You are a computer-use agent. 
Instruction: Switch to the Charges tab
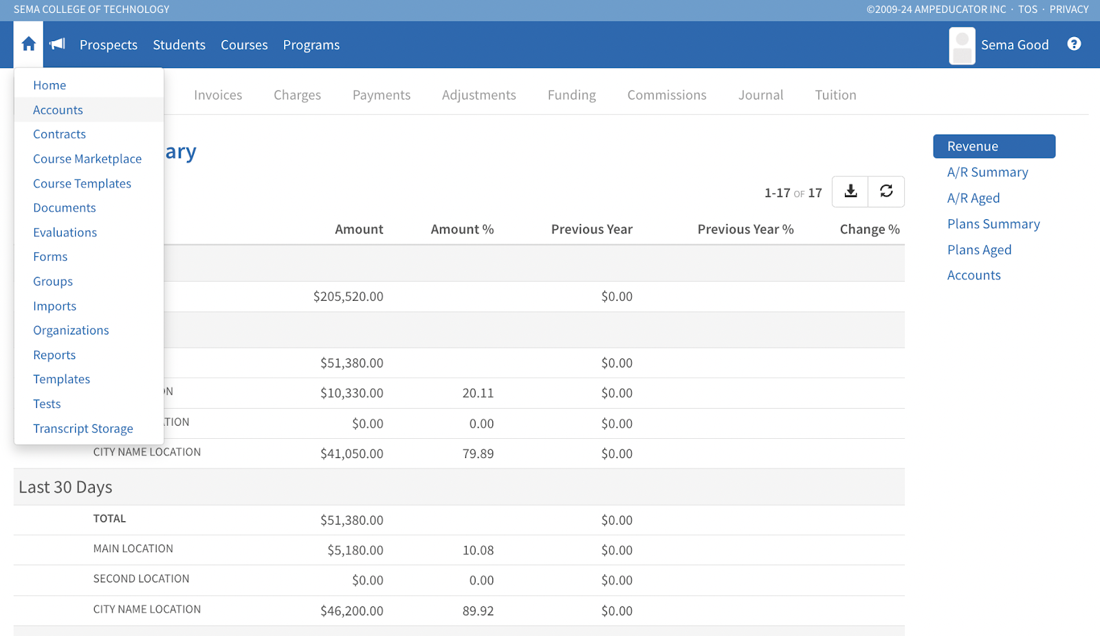pos(297,95)
